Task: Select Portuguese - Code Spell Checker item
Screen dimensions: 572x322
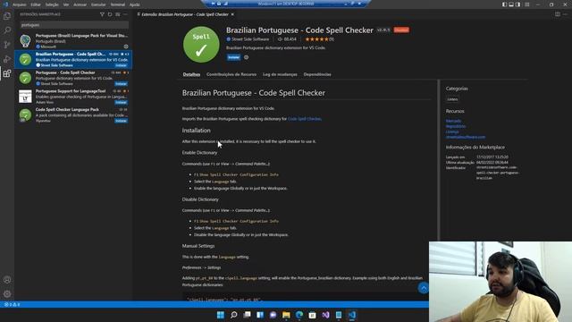Action: click(73, 78)
